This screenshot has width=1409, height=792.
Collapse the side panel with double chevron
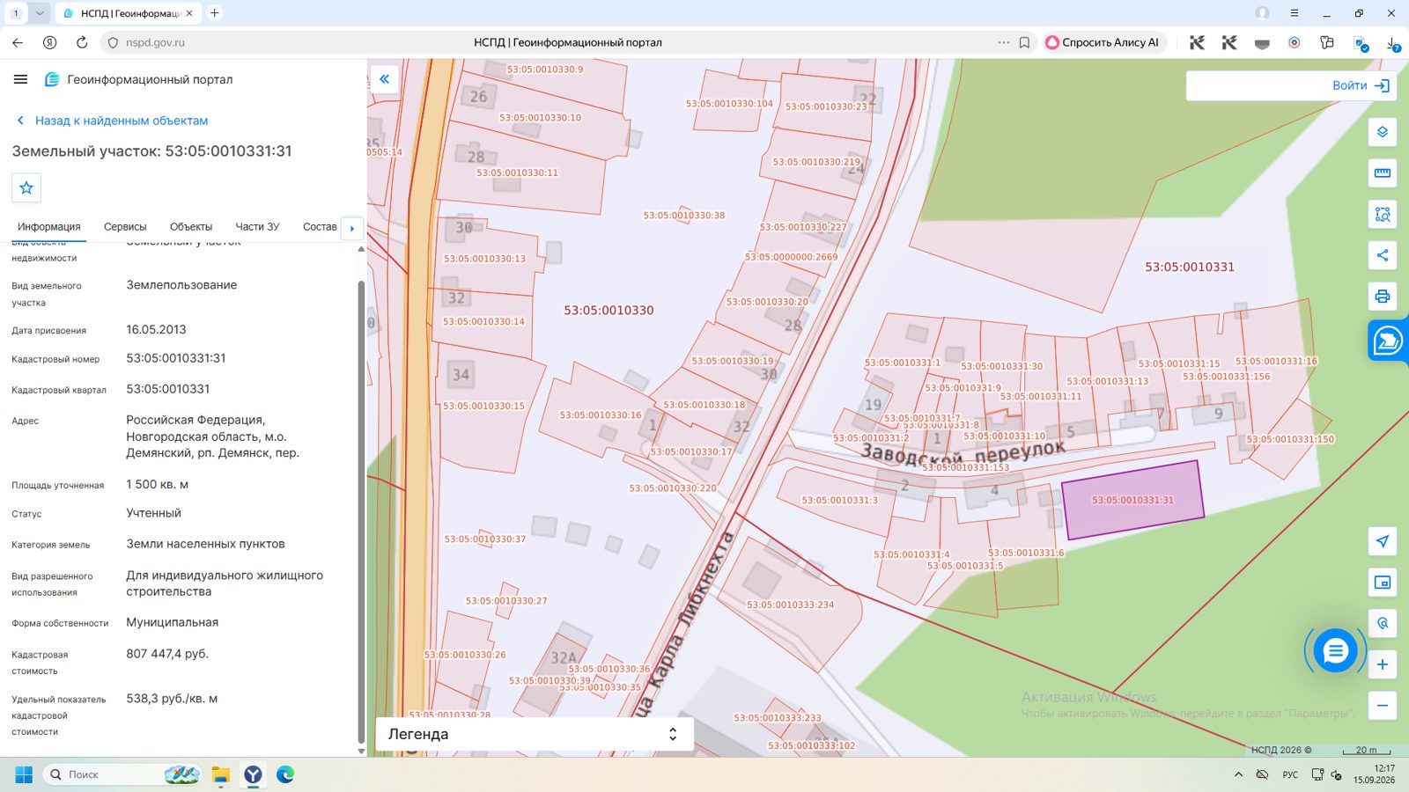384,79
